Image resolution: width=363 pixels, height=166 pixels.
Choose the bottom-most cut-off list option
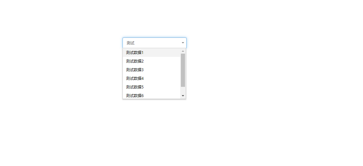pos(152,95)
